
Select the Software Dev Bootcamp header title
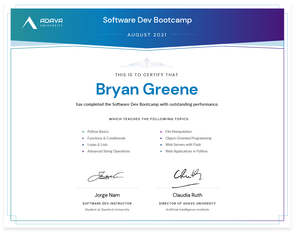click(x=147, y=20)
